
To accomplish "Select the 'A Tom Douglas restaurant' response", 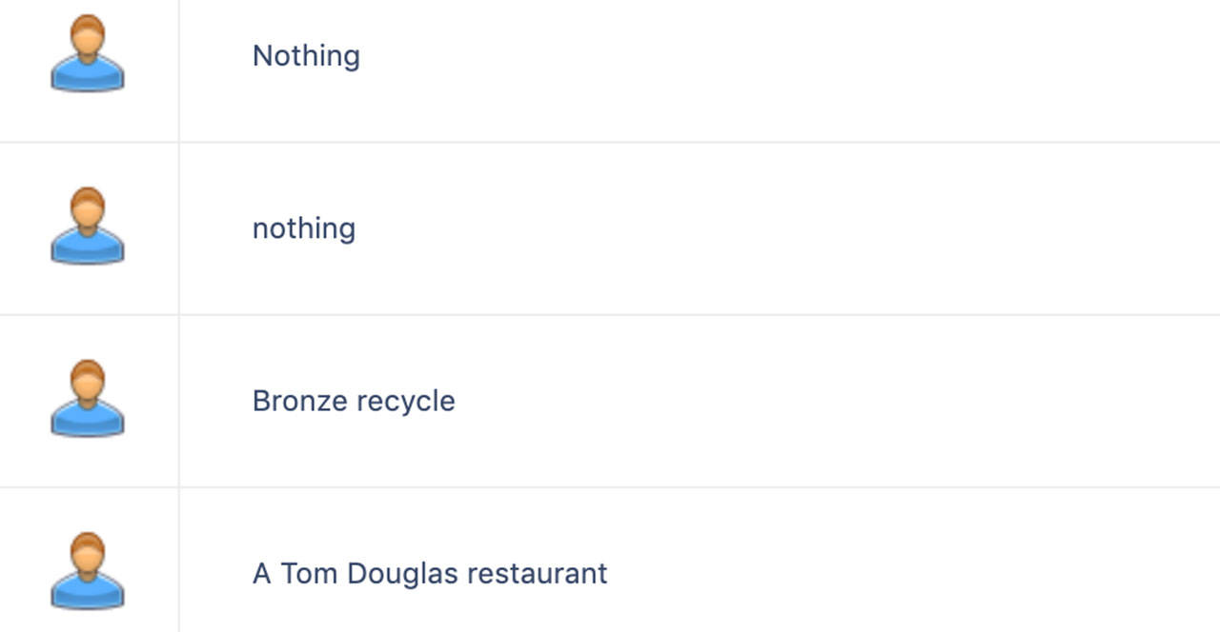I will (430, 573).
